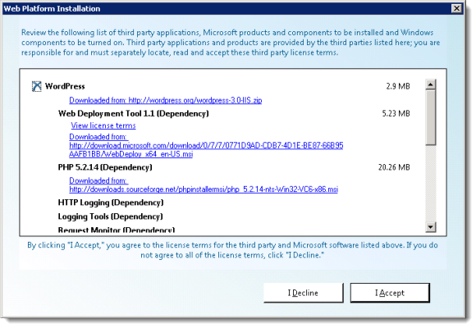476x328 pixels.
Task: Select Web Deployment Tool 1.1 dependency entry
Action: (134, 113)
